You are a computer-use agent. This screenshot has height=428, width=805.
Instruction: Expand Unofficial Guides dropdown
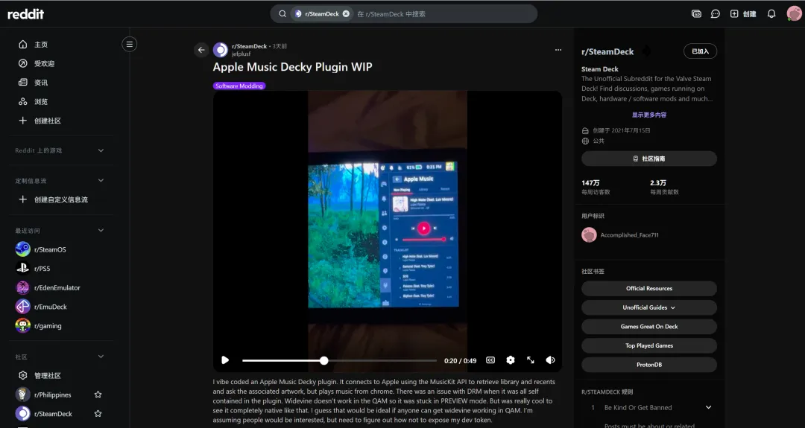coord(649,307)
